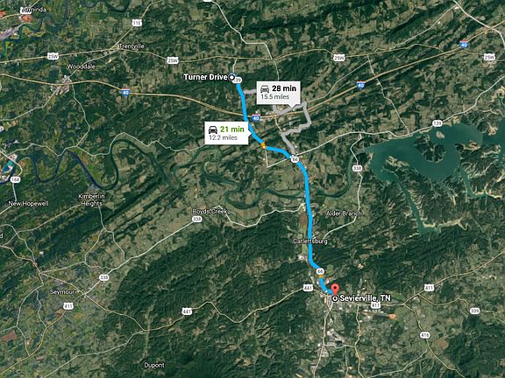Click the Boyds Creek place label

pos(210,212)
